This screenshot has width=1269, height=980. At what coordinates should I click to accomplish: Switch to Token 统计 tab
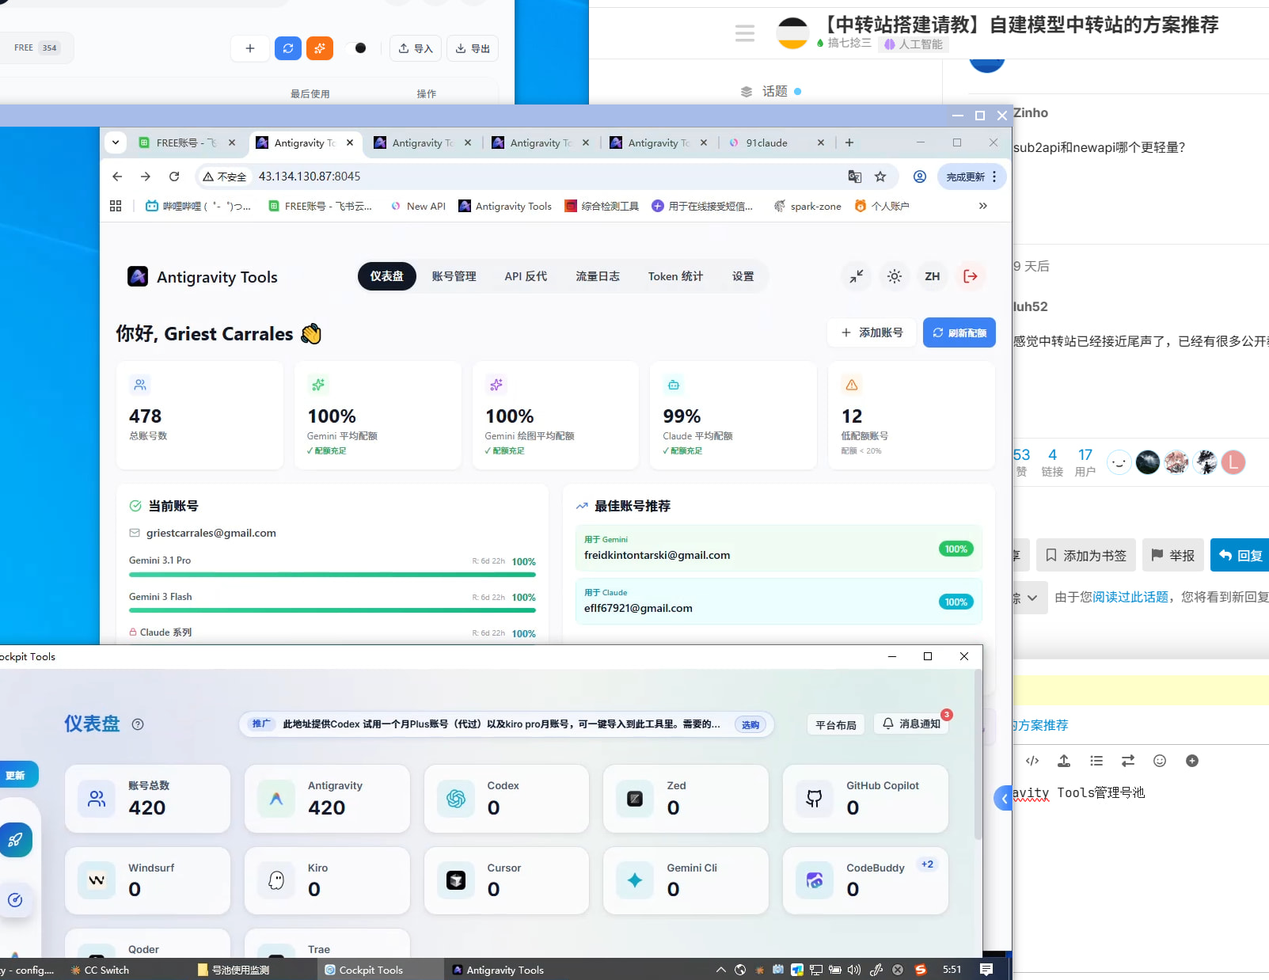(675, 276)
